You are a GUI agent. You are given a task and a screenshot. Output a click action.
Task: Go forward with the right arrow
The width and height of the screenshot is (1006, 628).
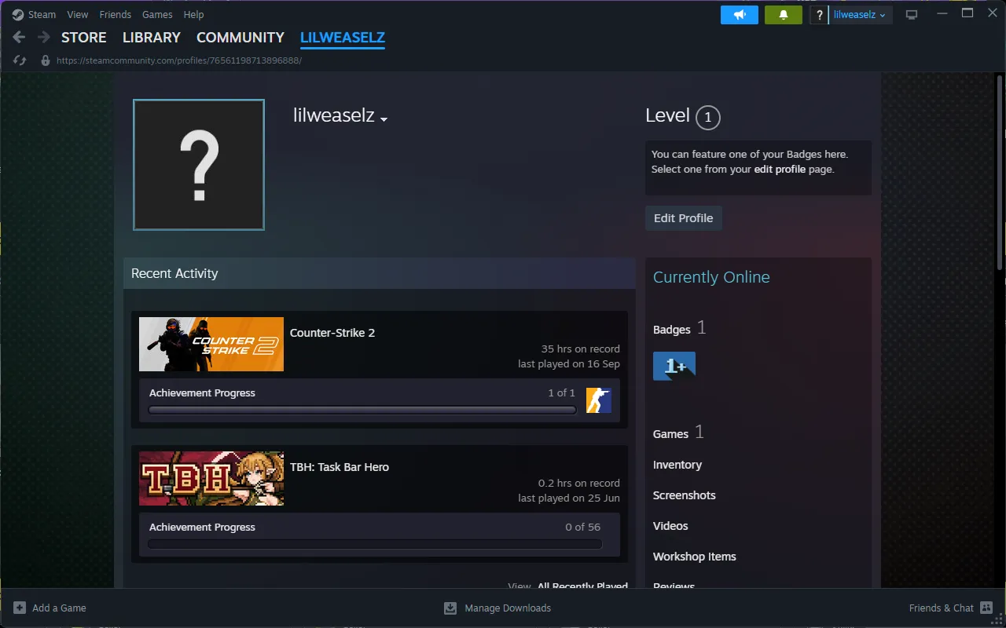44,38
